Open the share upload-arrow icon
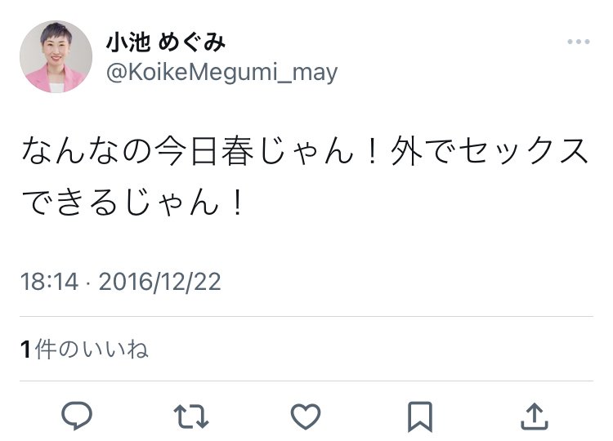The height and width of the screenshot is (441, 613). pyautogui.click(x=535, y=416)
